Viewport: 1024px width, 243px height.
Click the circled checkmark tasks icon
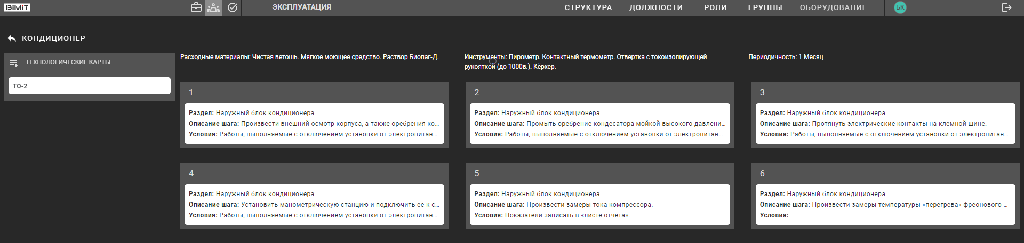233,7
